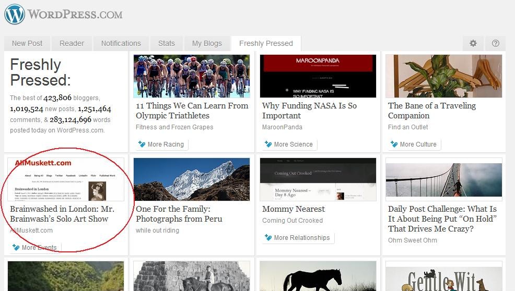
Task: Open the foggy suspension bridge thumbnail
Action: tap(443, 179)
